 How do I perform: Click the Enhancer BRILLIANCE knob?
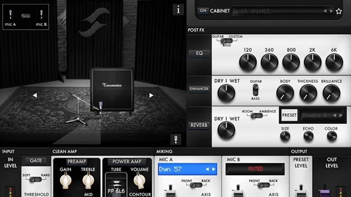331,93
